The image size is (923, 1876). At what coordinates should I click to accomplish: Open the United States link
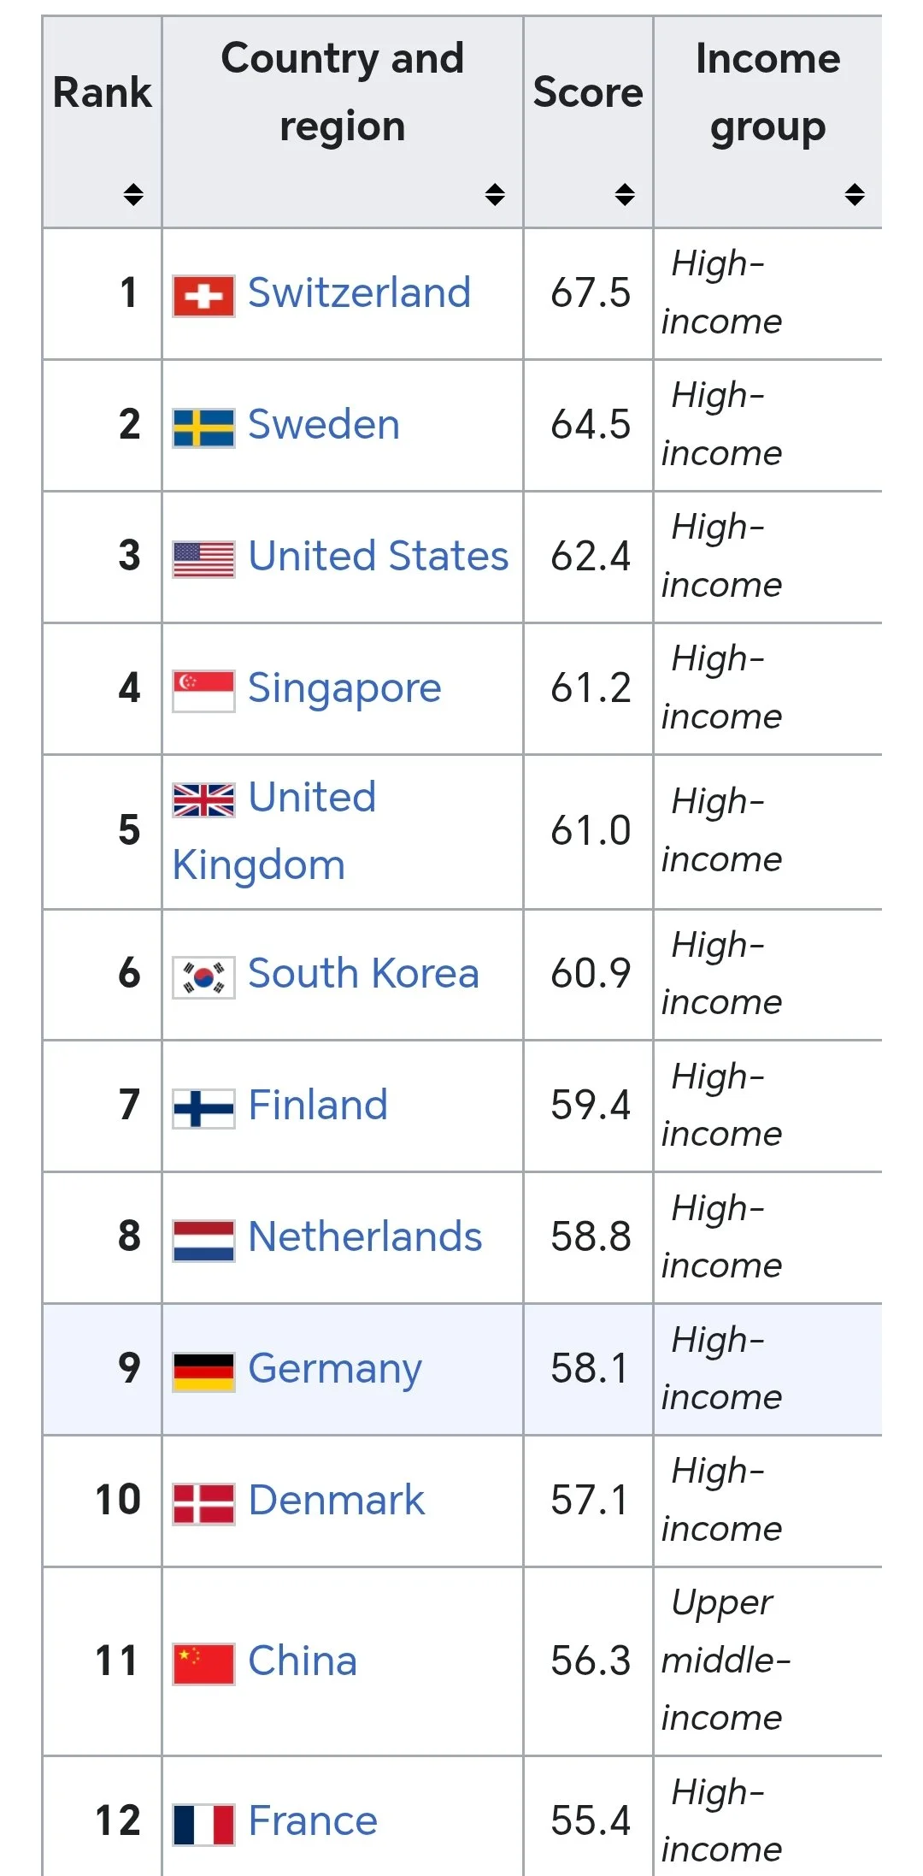click(x=378, y=557)
